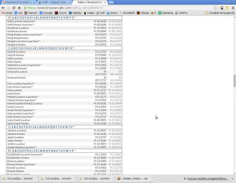Viewport: 236px width, 183px height.
Task: Open the browser home page
Action: tap(19, 8)
